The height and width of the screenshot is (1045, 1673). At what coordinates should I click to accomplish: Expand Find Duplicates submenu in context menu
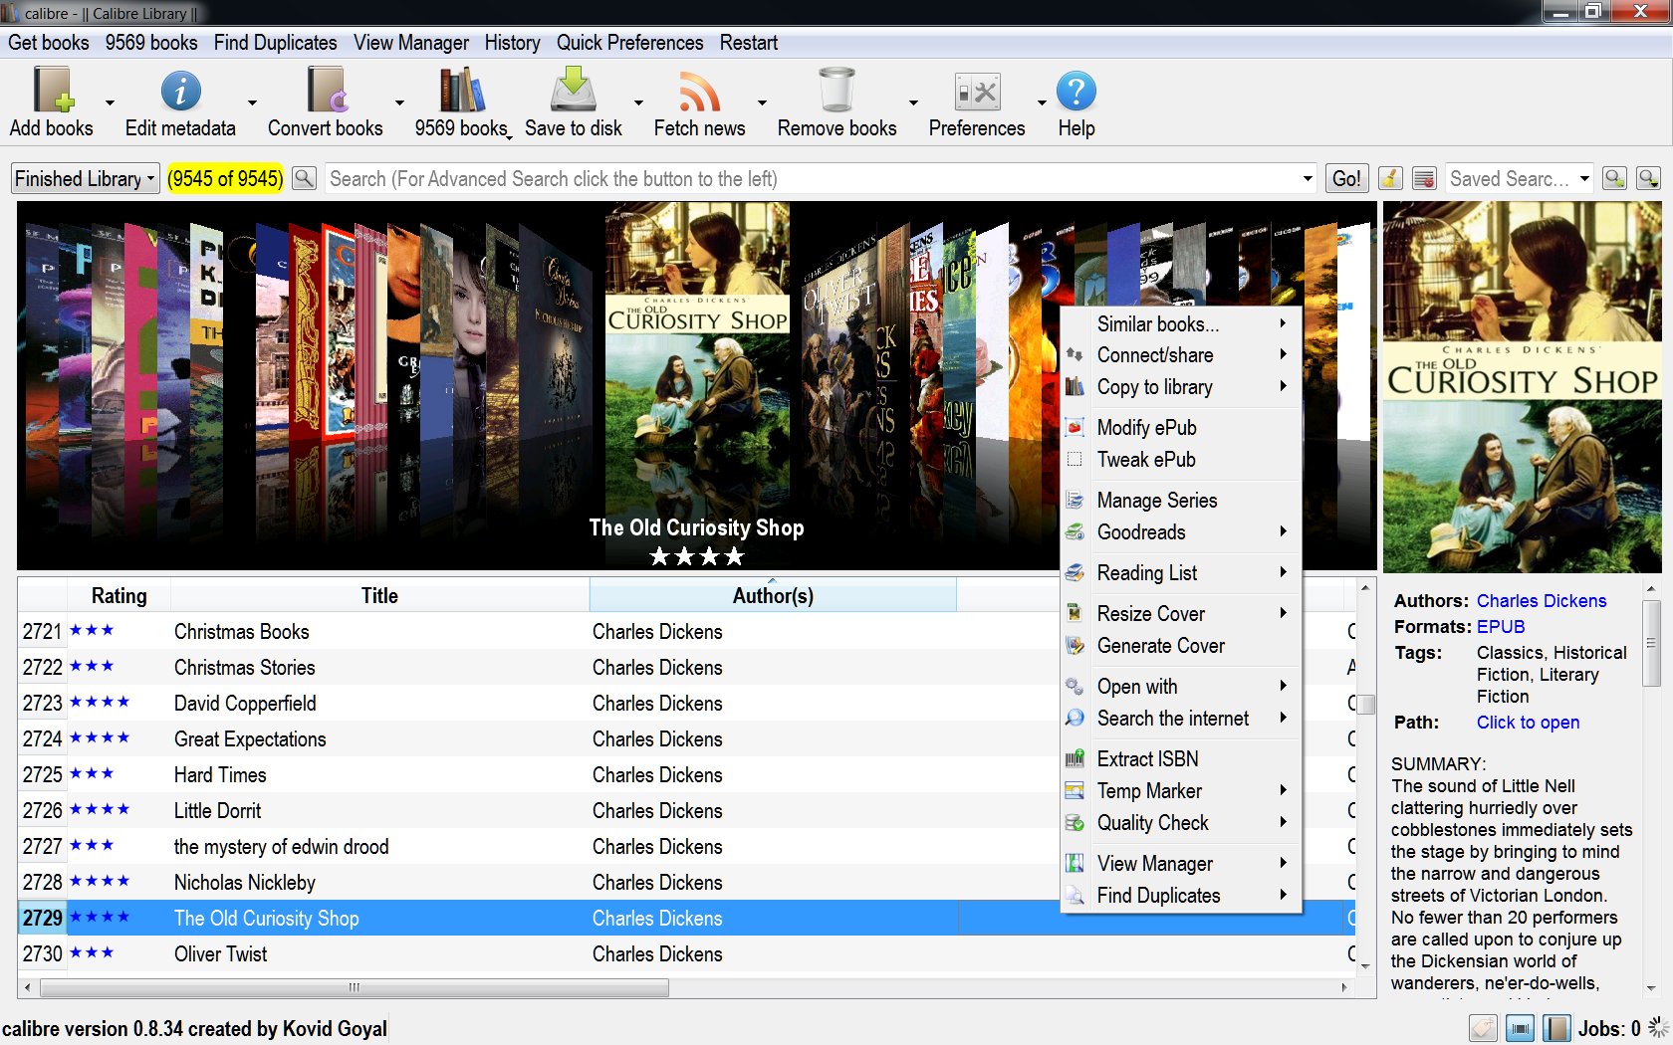pos(1181,896)
